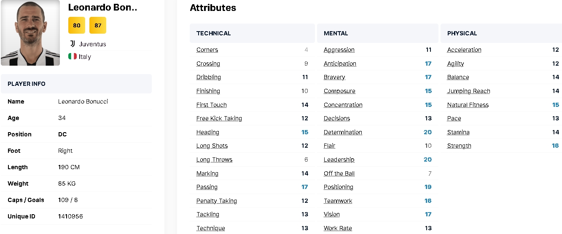This screenshot has height=234, width=562.
Task: Click the Determination attribute link
Action: point(343,132)
